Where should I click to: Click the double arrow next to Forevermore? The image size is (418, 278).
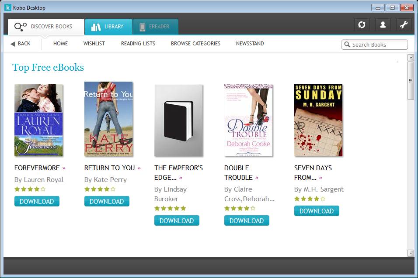click(64, 168)
